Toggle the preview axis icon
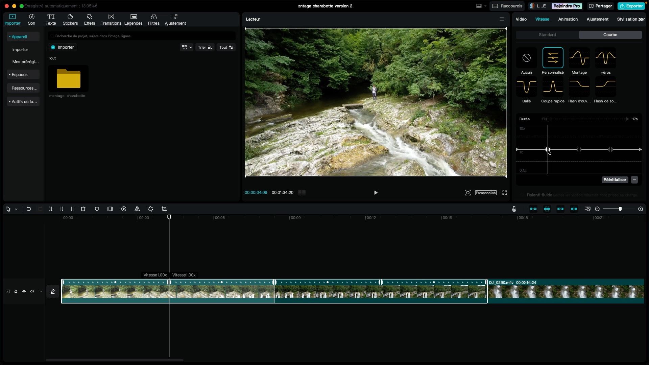The image size is (649, 365). [x=574, y=209]
